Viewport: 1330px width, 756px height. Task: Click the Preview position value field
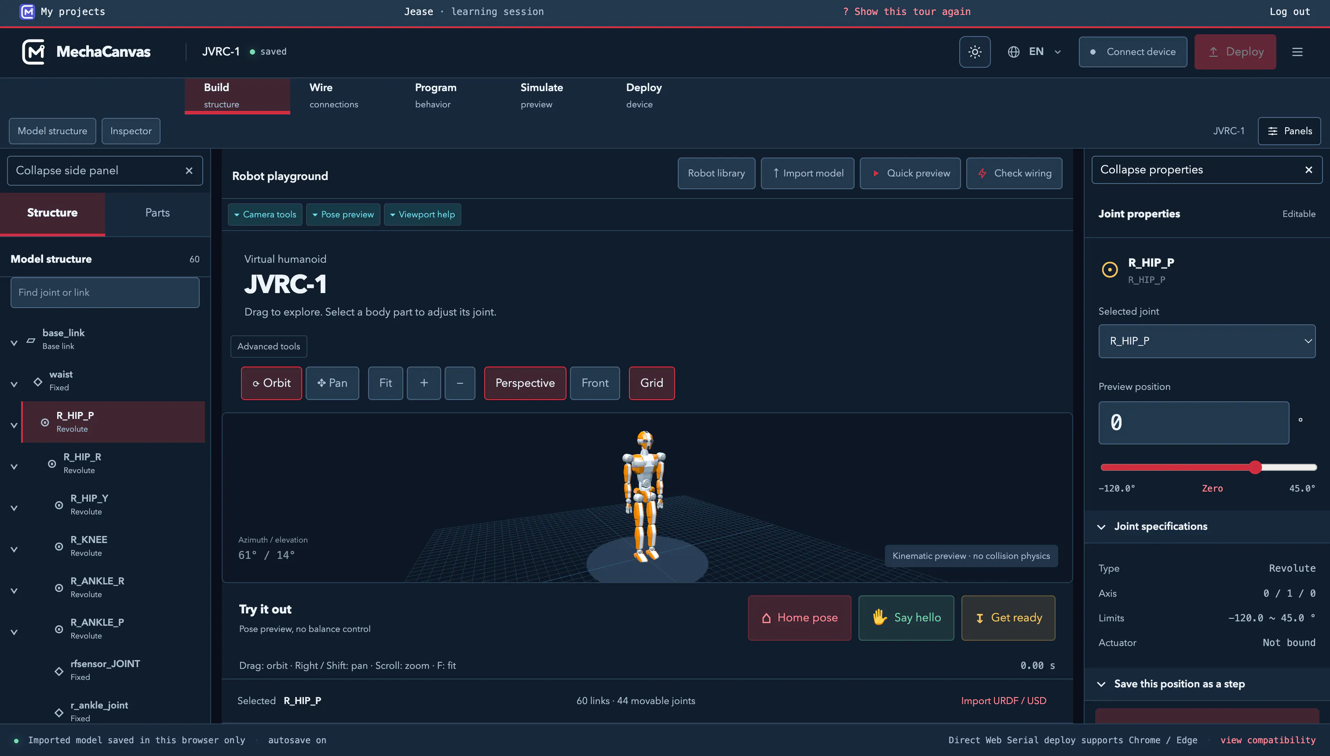pos(1194,422)
